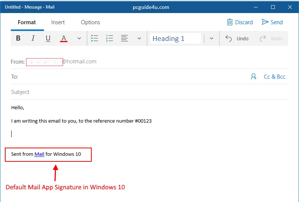Viewport: 299px width, 202px height.
Task: Insert a numbered list
Action: click(110, 38)
